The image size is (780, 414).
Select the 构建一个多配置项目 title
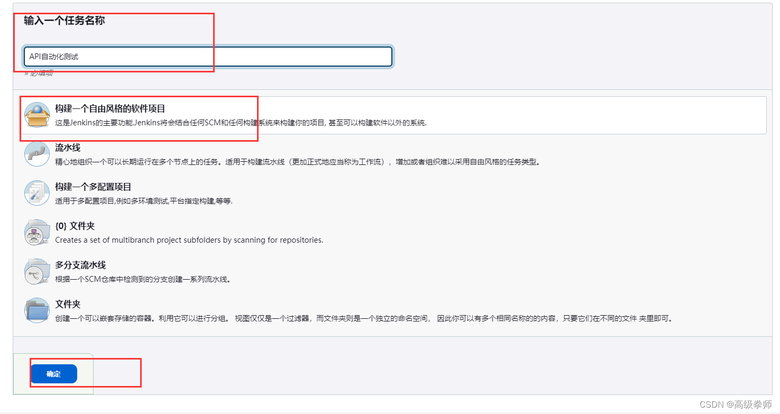(93, 187)
